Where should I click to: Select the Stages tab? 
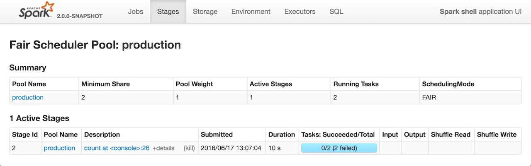coord(168,12)
